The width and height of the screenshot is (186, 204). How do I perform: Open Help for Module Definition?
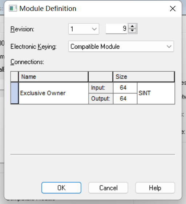click(155, 188)
